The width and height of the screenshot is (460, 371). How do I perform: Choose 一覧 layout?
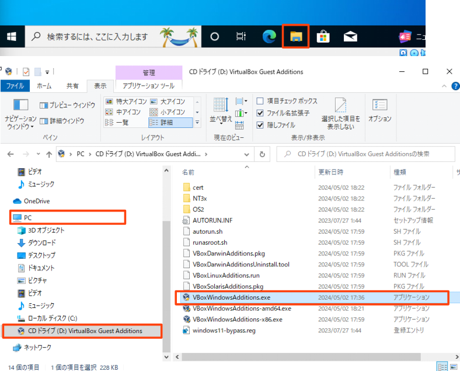tap(117, 122)
